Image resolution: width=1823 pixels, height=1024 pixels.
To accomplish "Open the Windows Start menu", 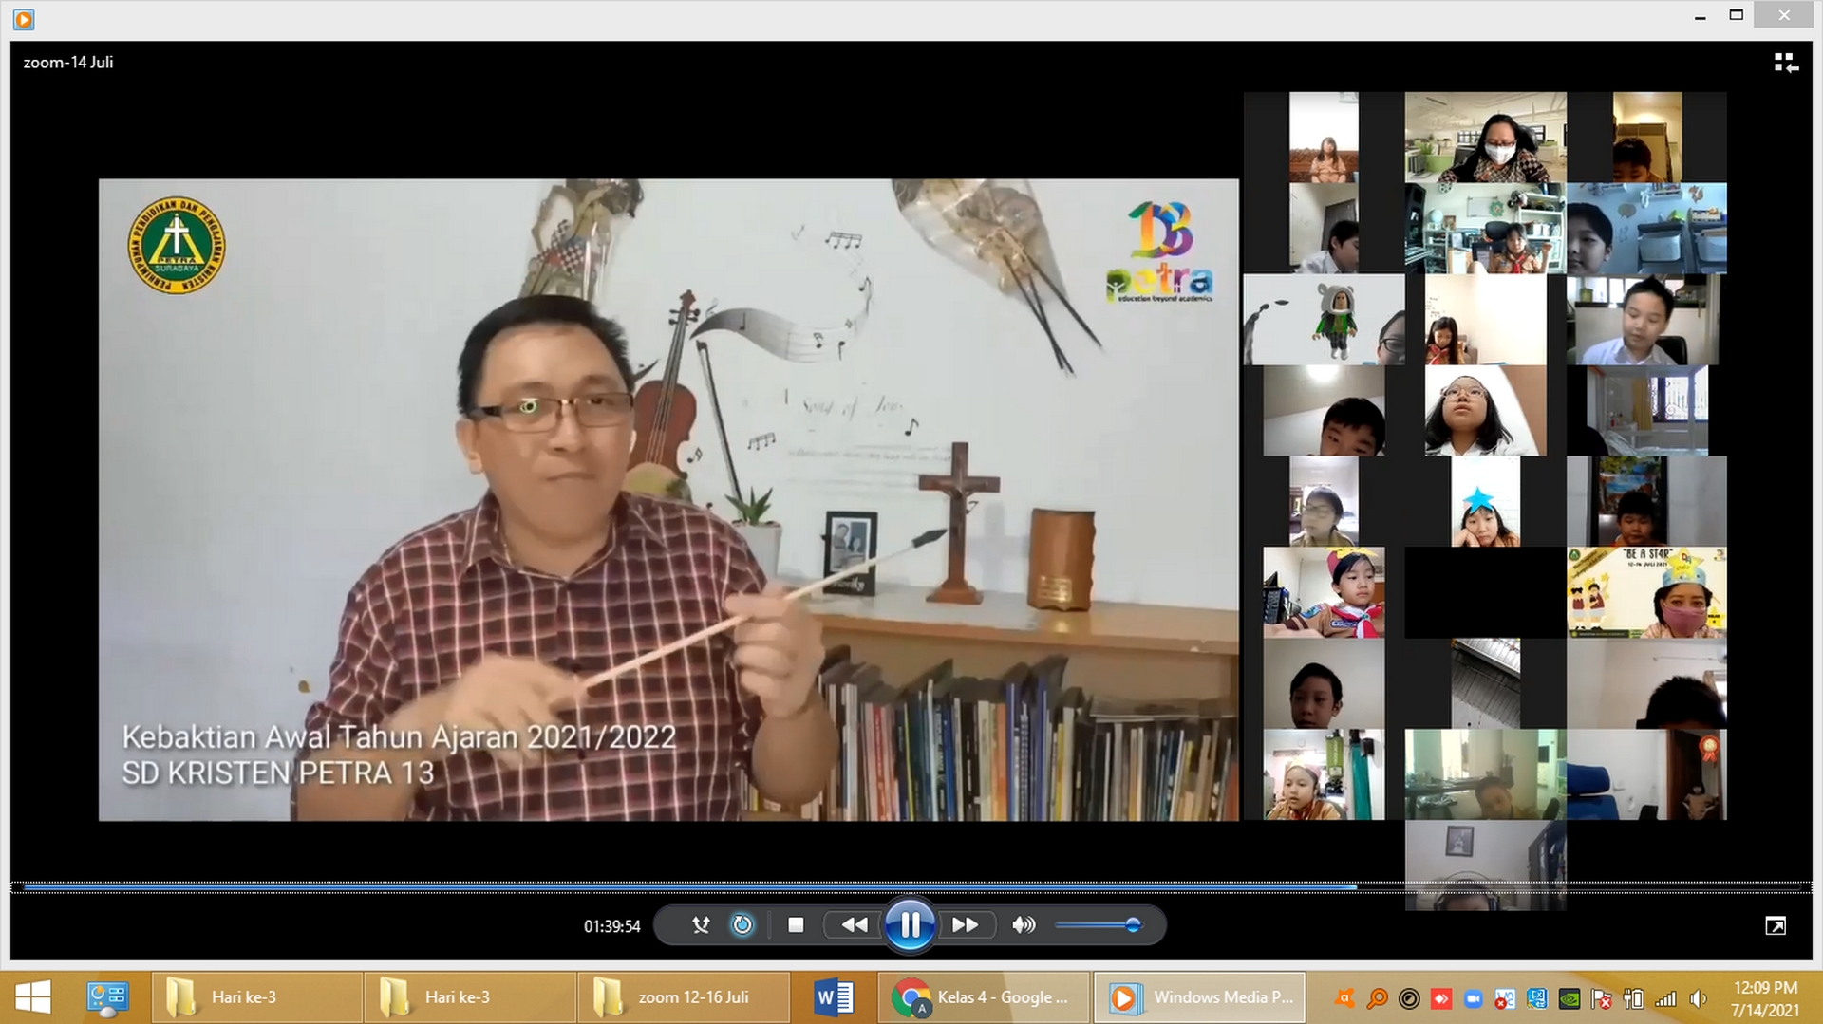I will [x=33, y=997].
